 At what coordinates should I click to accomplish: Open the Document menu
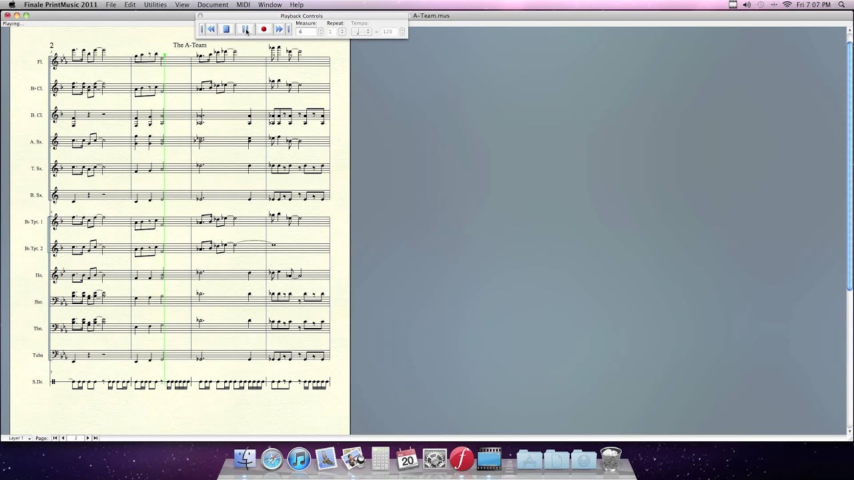click(213, 5)
